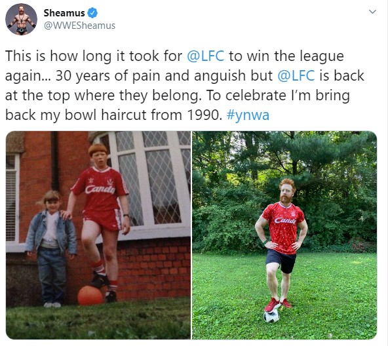Open Sheamus profile avatar picture
The width and height of the screenshot is (388, 346).
tap(21, 19)
